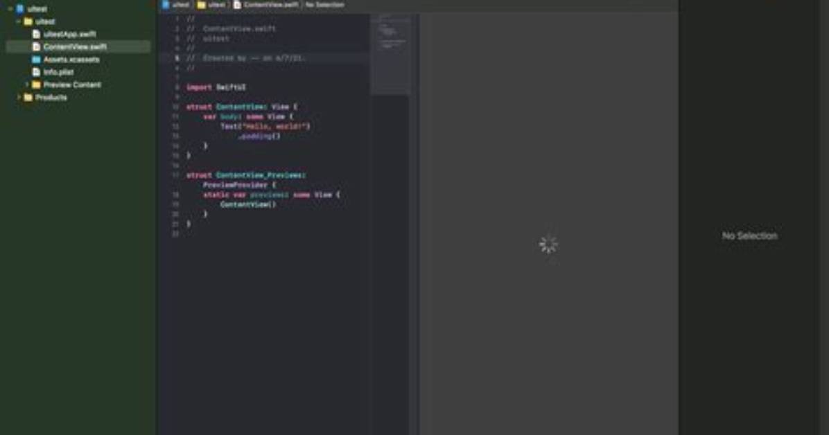
Task: Click the 'struct ContentView: View' line
Action: click(242, 107)
